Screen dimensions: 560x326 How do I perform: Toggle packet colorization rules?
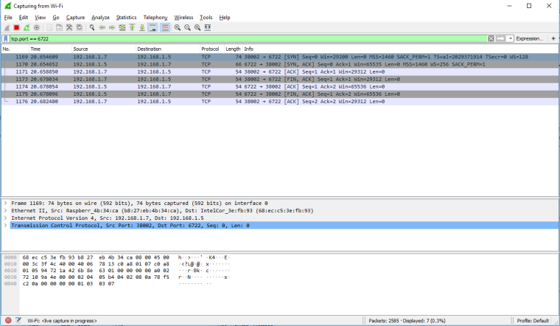[165, 27]
